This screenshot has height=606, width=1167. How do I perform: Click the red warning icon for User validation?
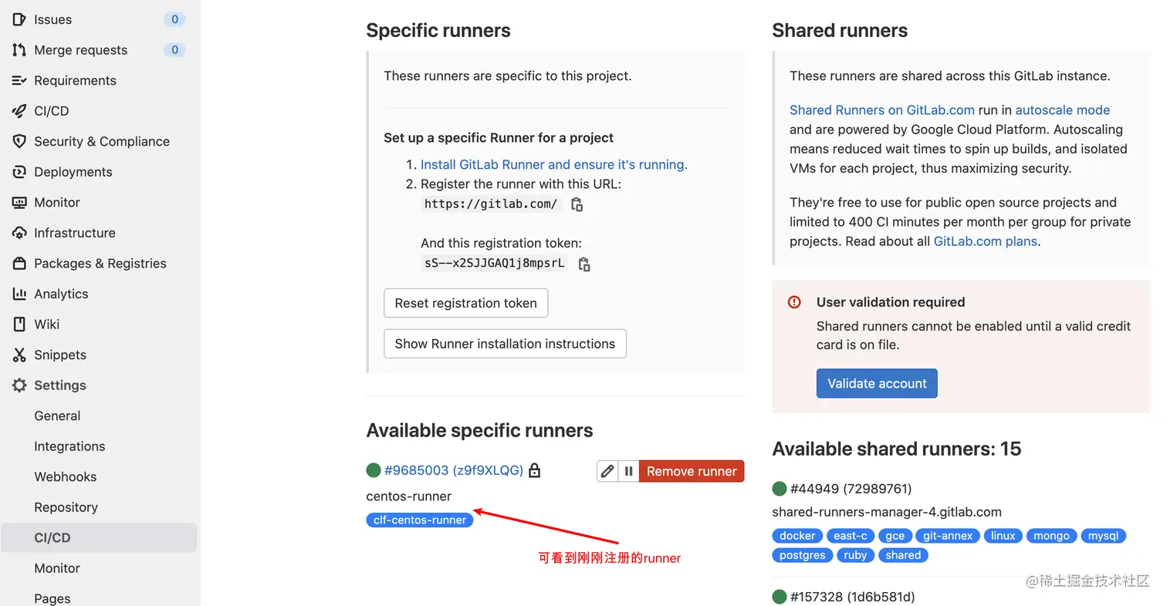(x=794, y=302)
